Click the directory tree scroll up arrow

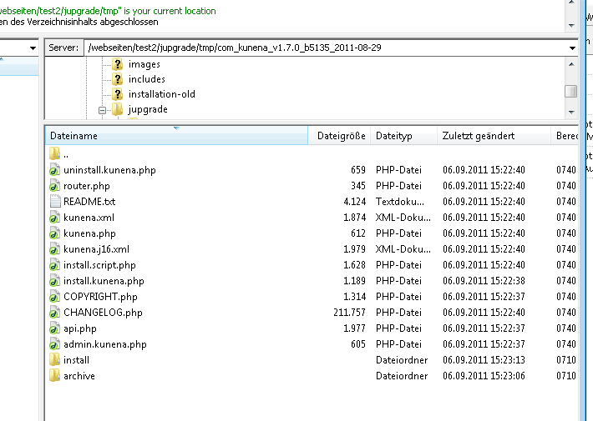tap(571, 64)
